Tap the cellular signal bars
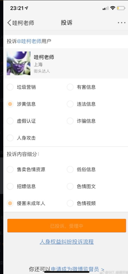Image resolution: width=128 pixels, height=274 pixels. (106, 8)
